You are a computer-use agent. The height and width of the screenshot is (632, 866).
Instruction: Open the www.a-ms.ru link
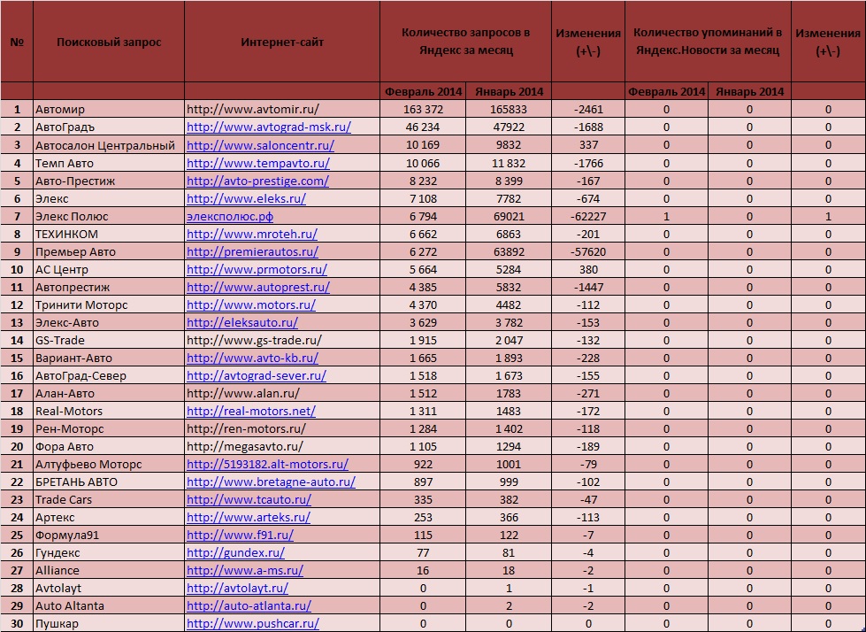coord(245,570)
